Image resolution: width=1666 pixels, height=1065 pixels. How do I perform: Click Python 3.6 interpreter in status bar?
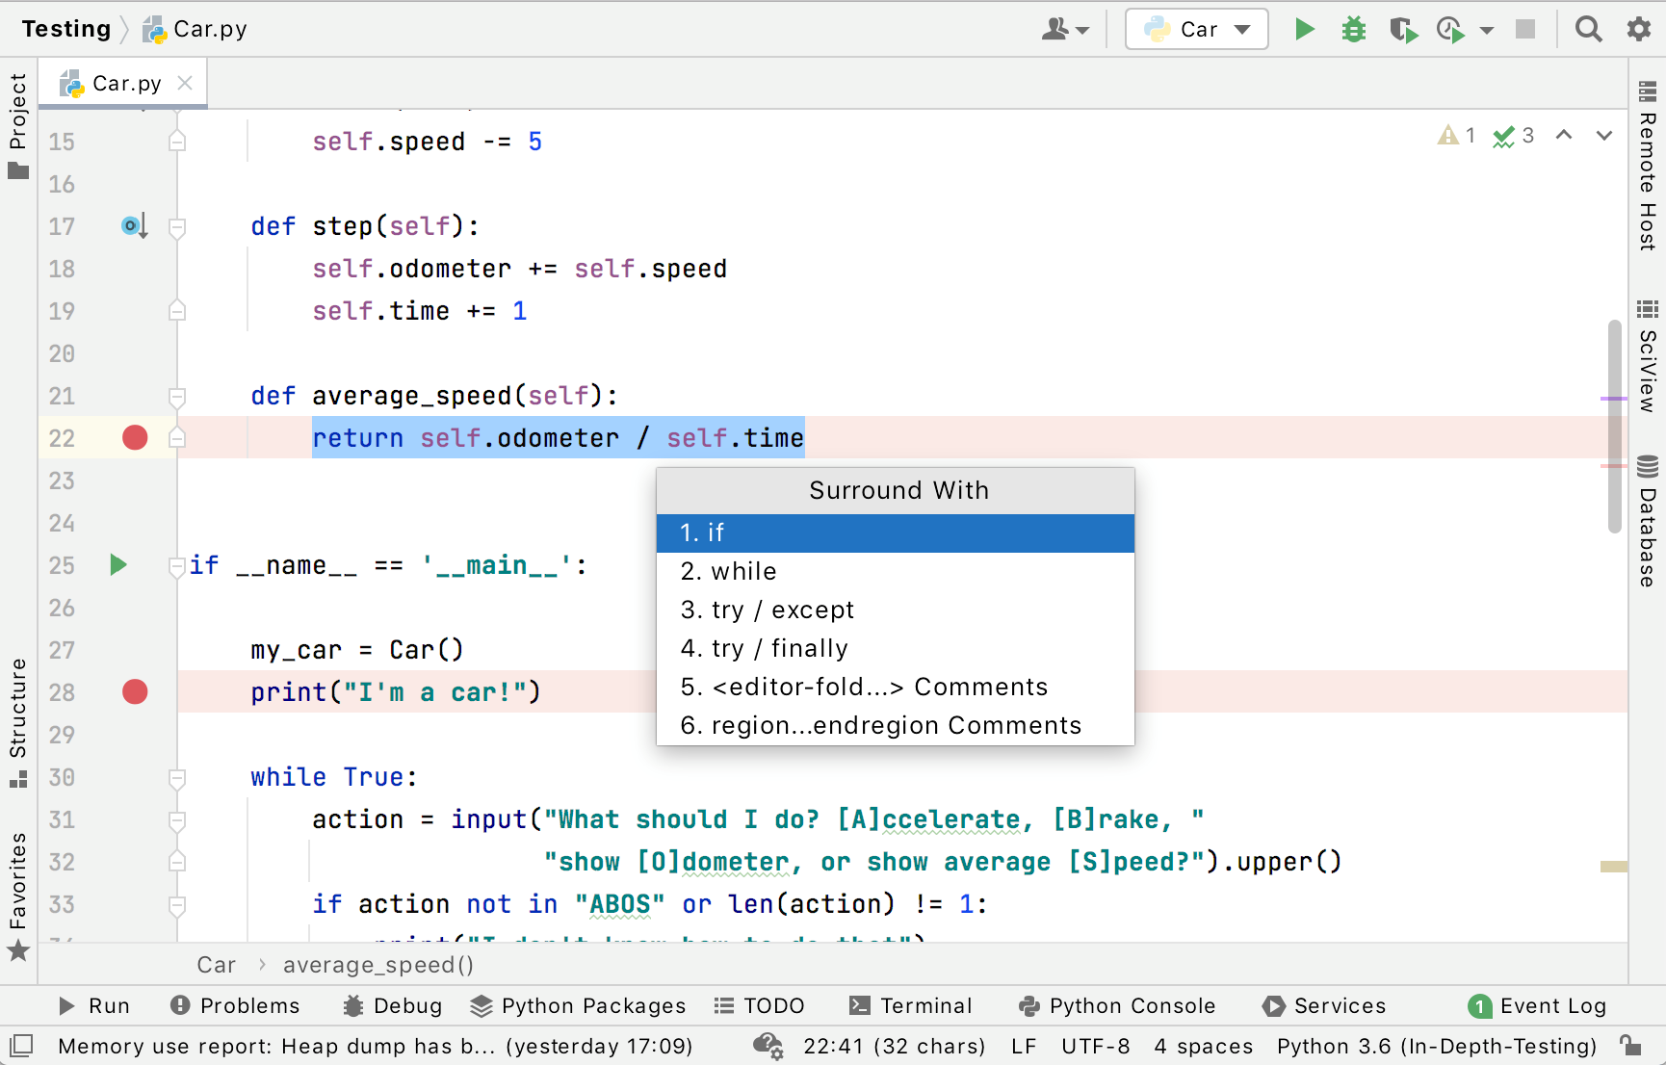coord(1436,1046)
